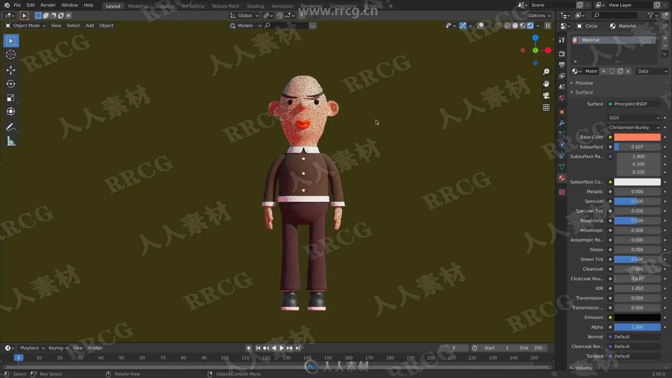Screen dimensions: 672x378
Task: Open the Object Mode dropdown
Action: (26, 26)
